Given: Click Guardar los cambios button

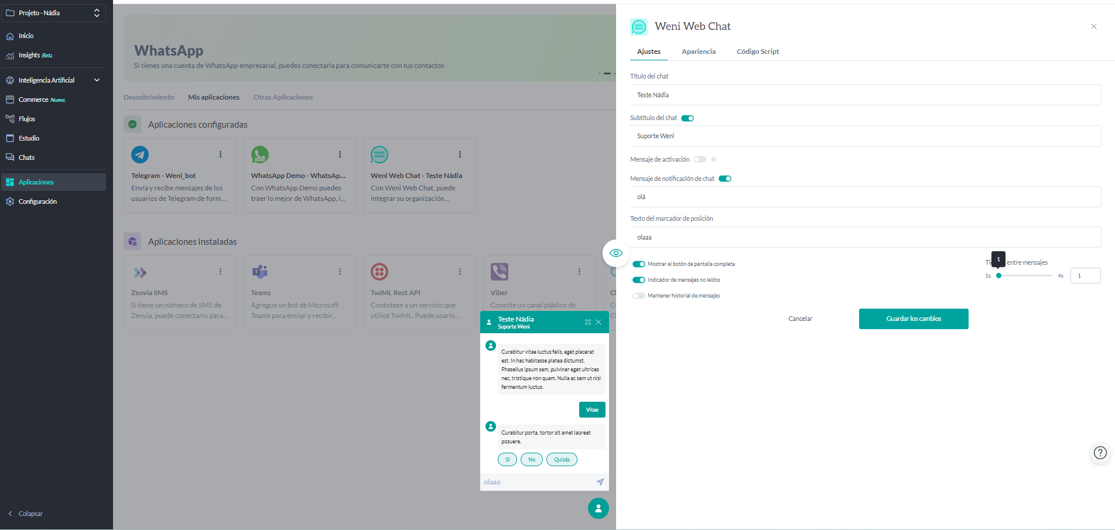Looking at the screenshot, I should [914, 319].
